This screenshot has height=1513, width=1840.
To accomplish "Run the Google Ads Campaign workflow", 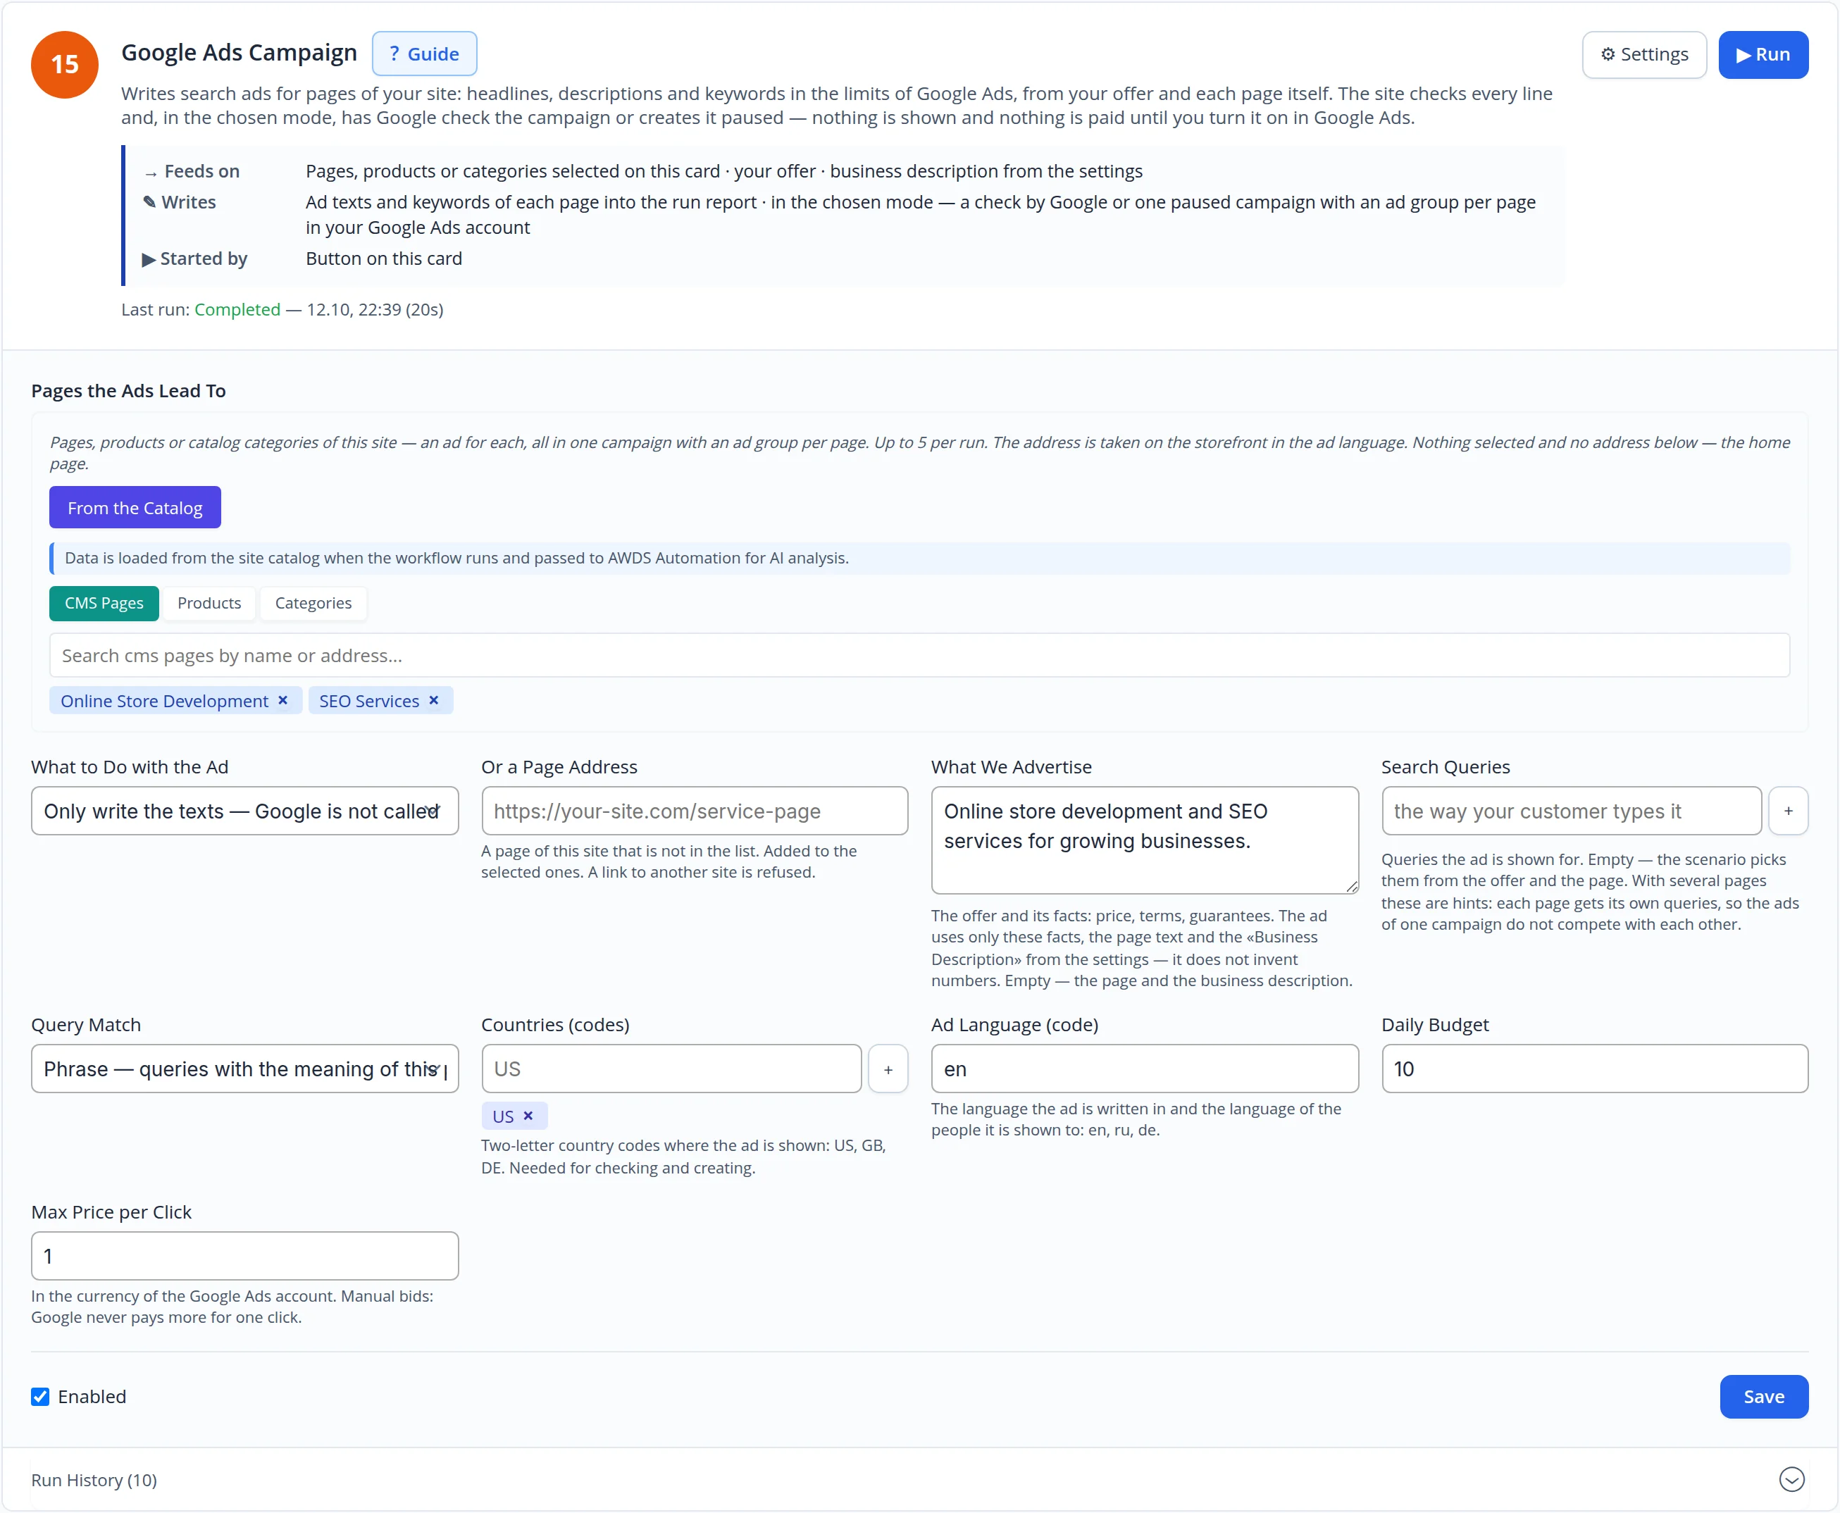I will [1763, 54].
